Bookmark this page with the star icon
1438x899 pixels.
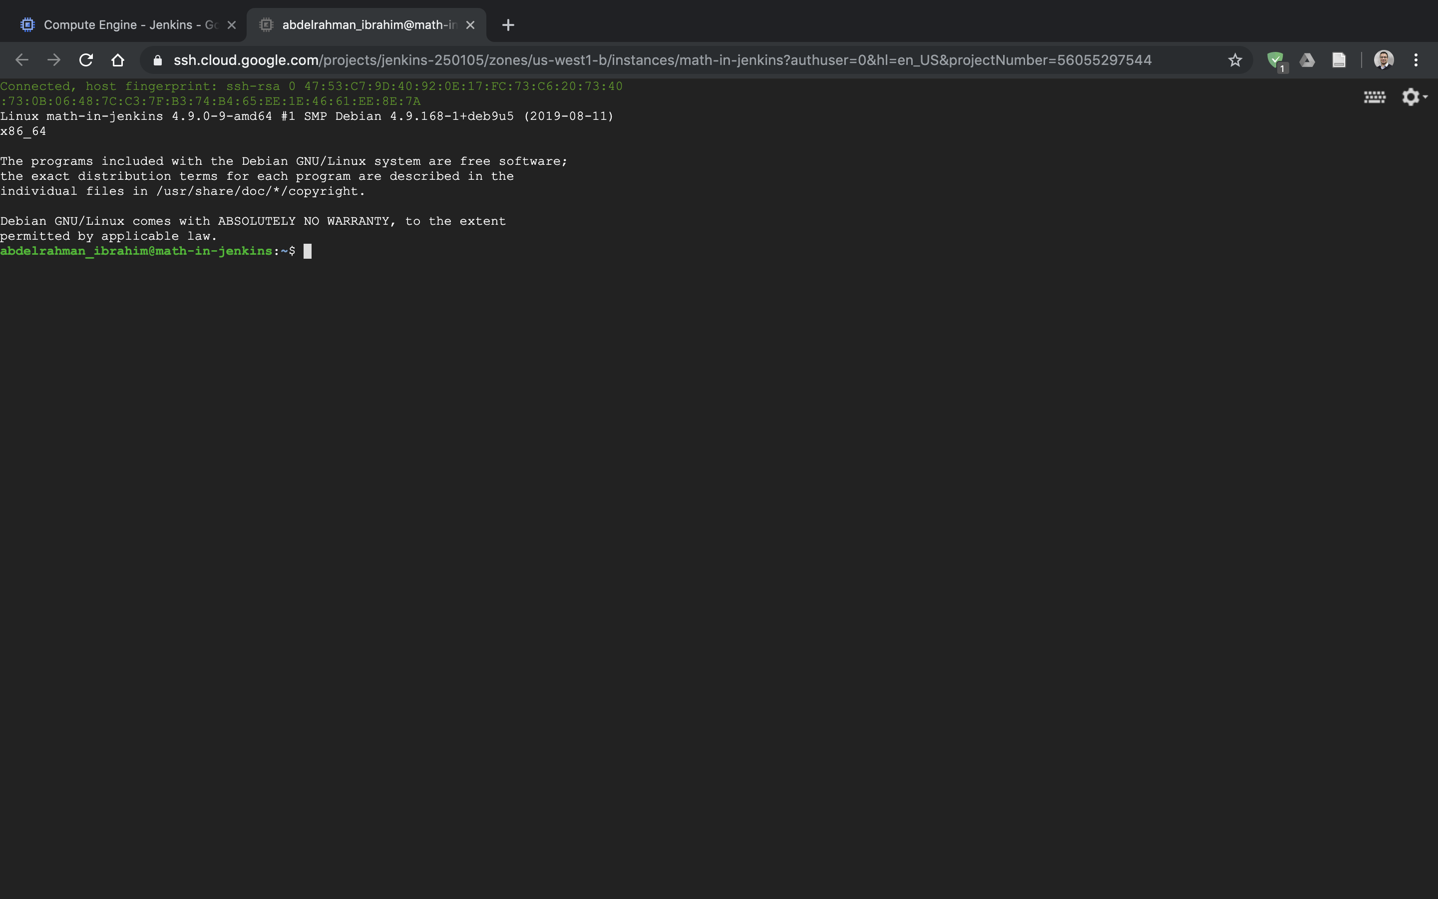1235,60
